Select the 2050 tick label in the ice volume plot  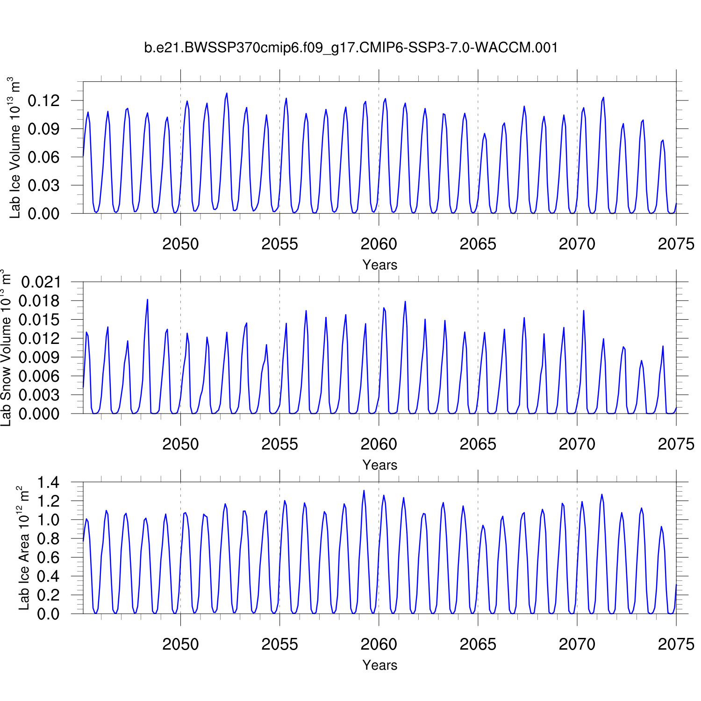(180, 244)
